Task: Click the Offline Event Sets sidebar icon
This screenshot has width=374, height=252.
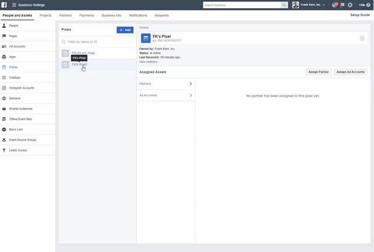Action: pos(4,119)
